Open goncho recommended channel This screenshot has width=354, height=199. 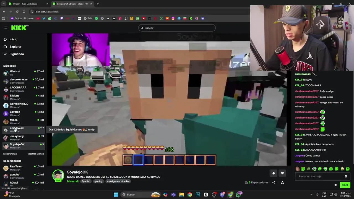(24, 176)
